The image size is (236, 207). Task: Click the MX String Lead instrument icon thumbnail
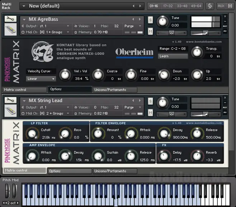pyautogui.click(x=10, y=111)
